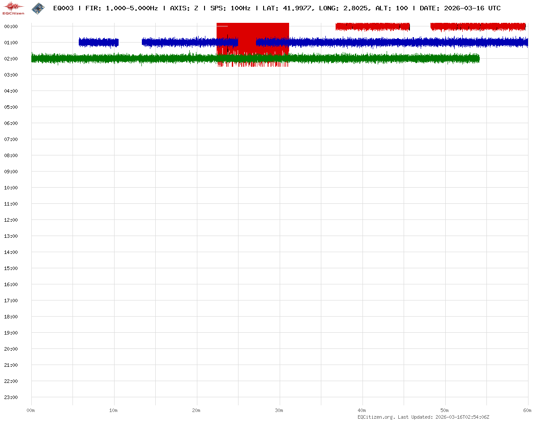Select the 12:00 hour row label
The width and height of the screenshot is (537, 421).
click(11, 220)
